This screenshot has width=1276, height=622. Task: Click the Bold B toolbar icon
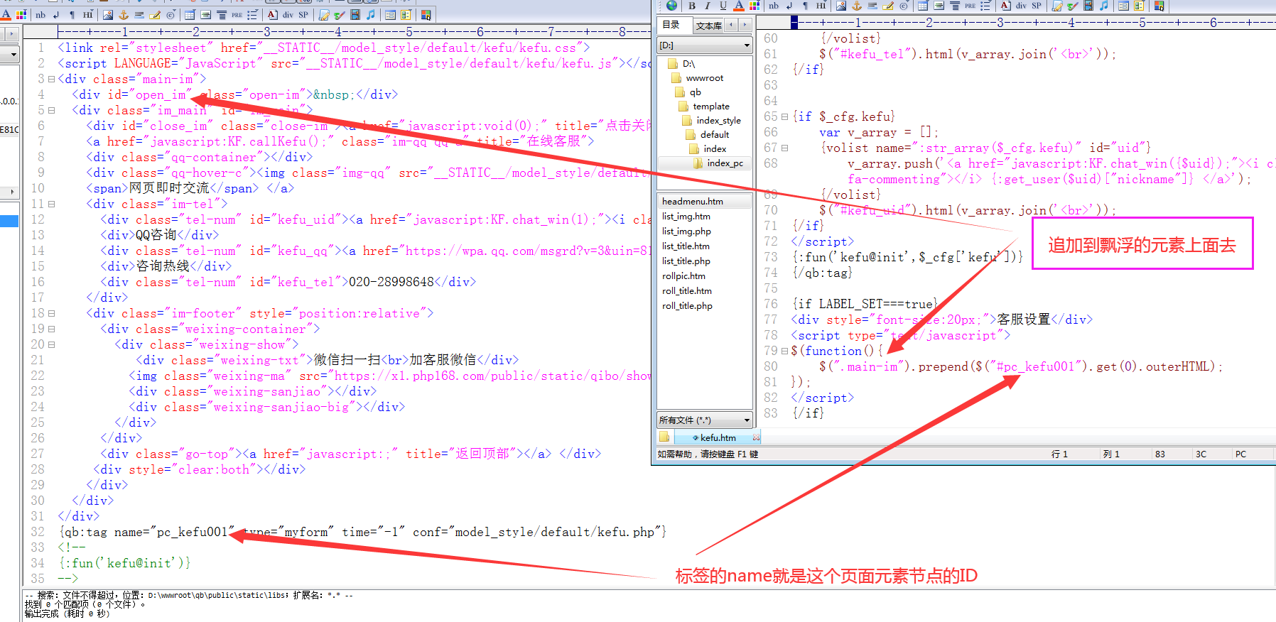691,6
